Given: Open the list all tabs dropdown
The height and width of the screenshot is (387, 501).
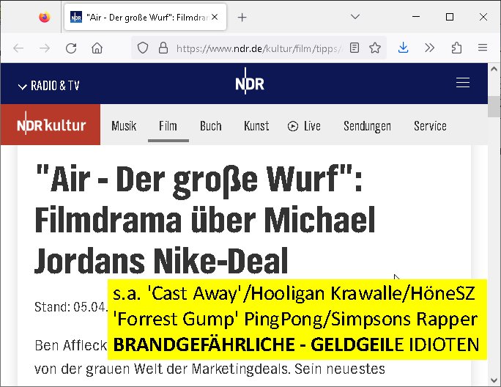Looking at the screenshot, I should point(355,17).
